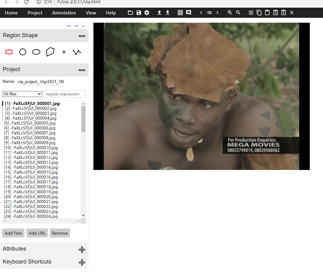Click the zoom in magnifier icon
The image size is (323, 277).
(x=230, y=13)
